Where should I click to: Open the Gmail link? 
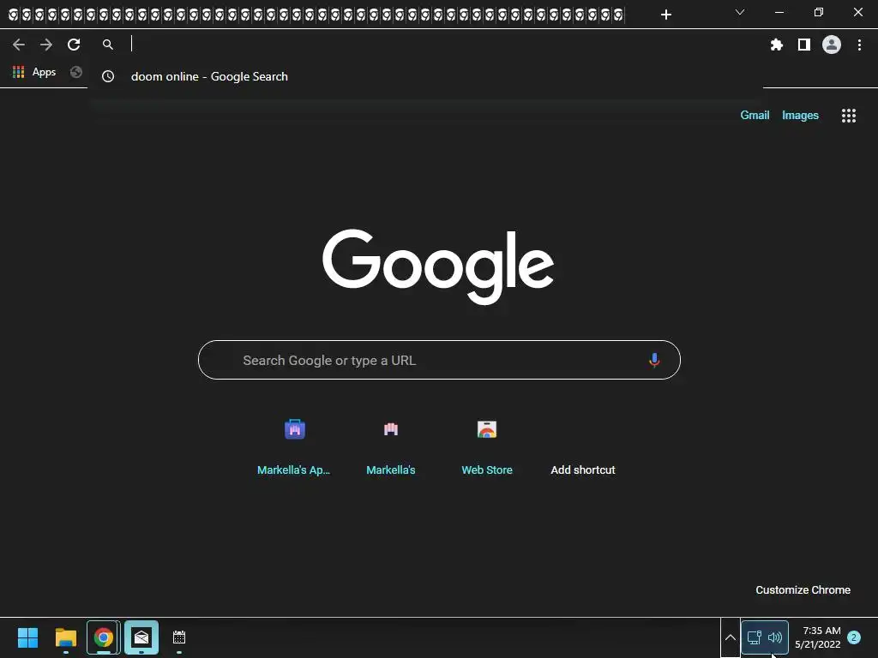click(755, 116)
